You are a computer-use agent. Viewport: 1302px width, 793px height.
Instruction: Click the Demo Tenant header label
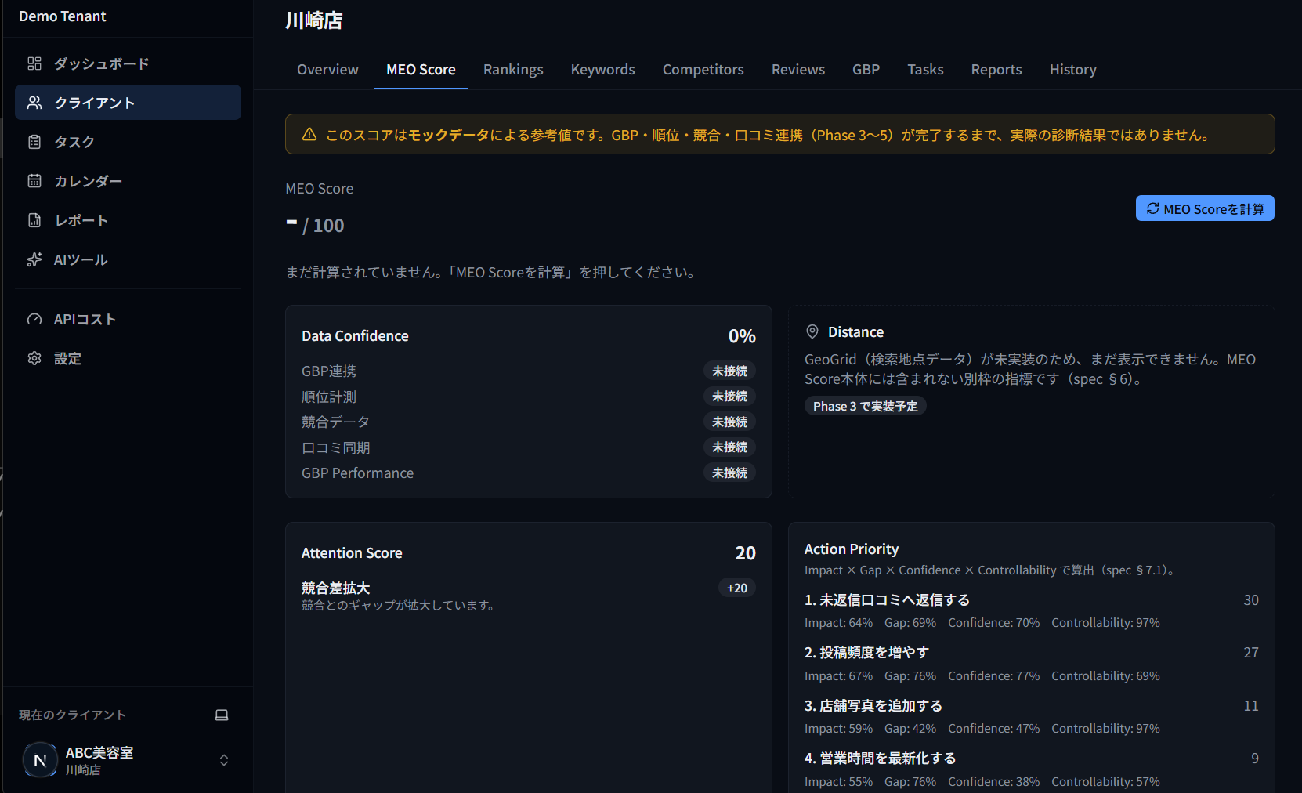coord(63,16)
